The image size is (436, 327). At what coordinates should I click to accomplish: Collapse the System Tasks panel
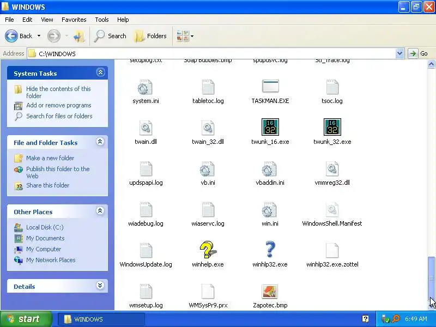[x=100, y=72]
